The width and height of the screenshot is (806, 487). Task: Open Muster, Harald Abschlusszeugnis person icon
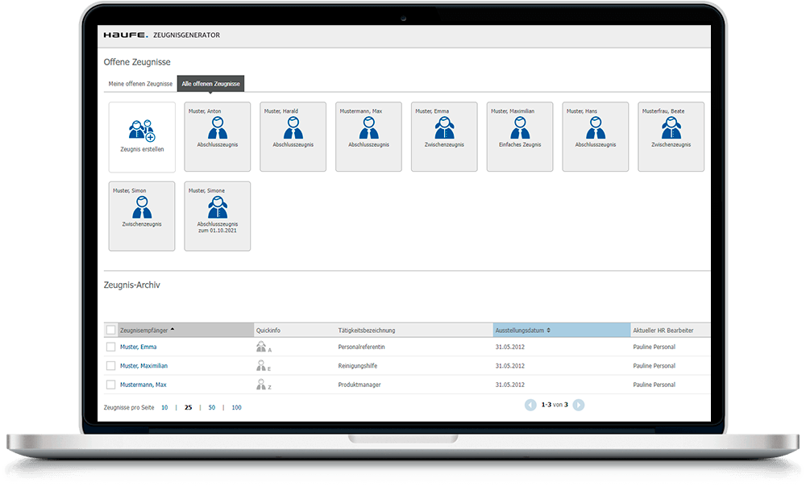point(293,128)
